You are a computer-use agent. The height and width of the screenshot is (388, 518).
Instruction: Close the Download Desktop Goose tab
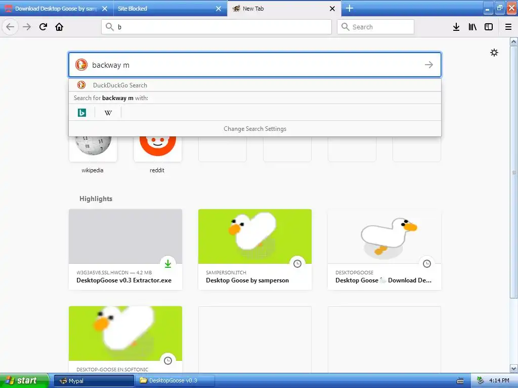105,9
